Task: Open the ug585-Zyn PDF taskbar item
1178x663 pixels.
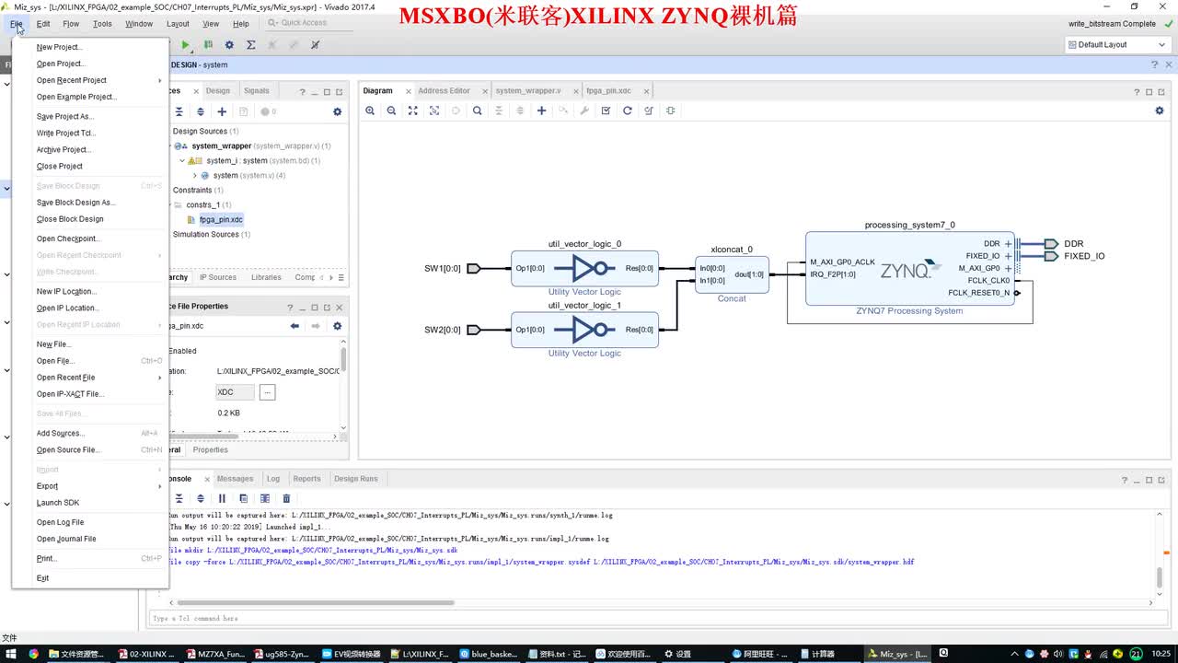Action: click(280, 654)
